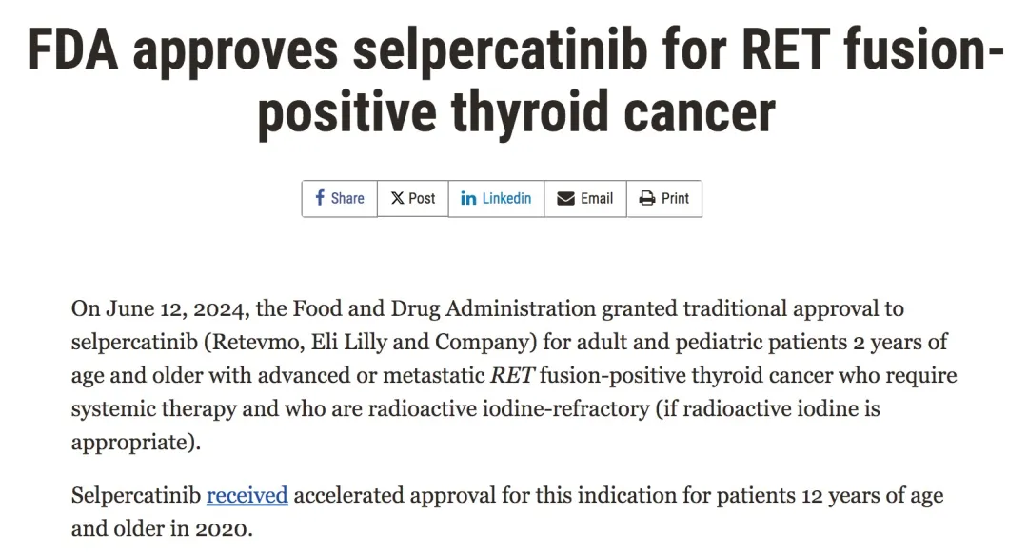The width and height of the screenshot is (1028, 554).
Task: Click 'positive thyroid cancer' in the headline
Action: [515, 112]
